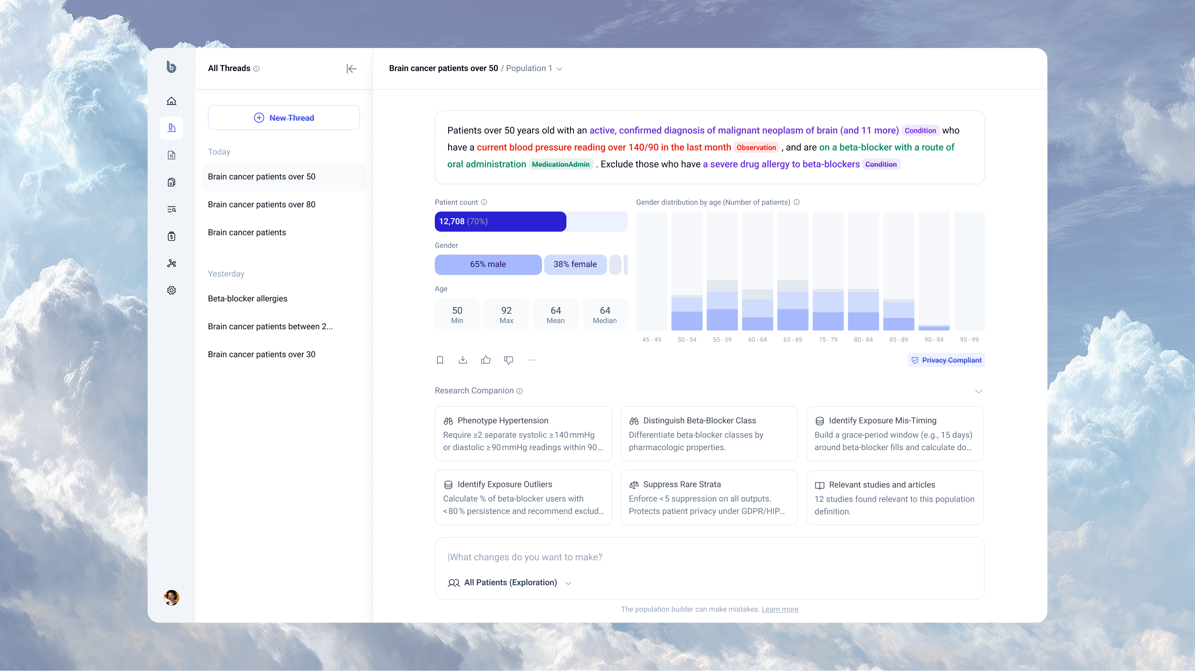Select the 65% male gender filter
1195x671 pixels.
pos(488,264)
